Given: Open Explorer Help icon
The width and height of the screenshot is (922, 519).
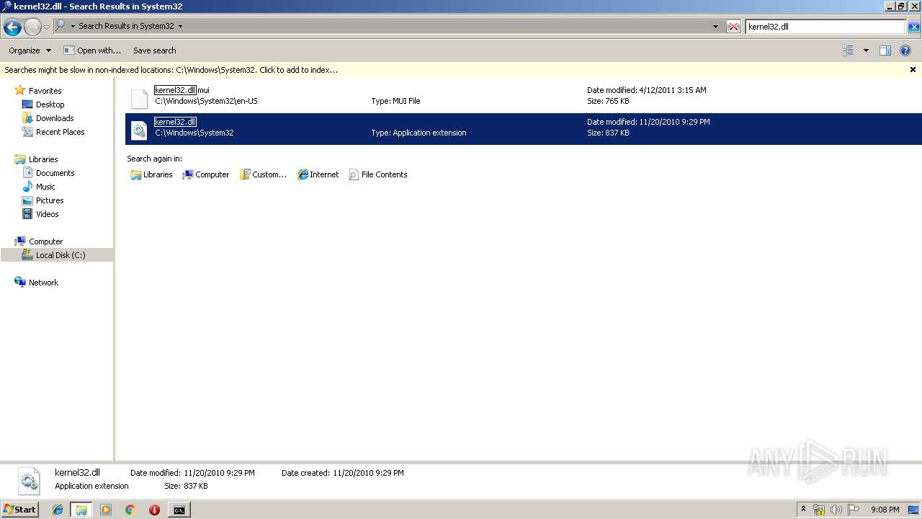Looking at the screenshot, I should 905,50.
